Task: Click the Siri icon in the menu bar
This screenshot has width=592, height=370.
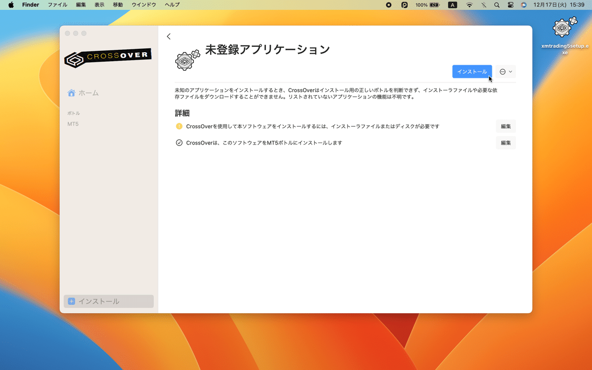Action: pyautogui.click(x=523, y=5)
